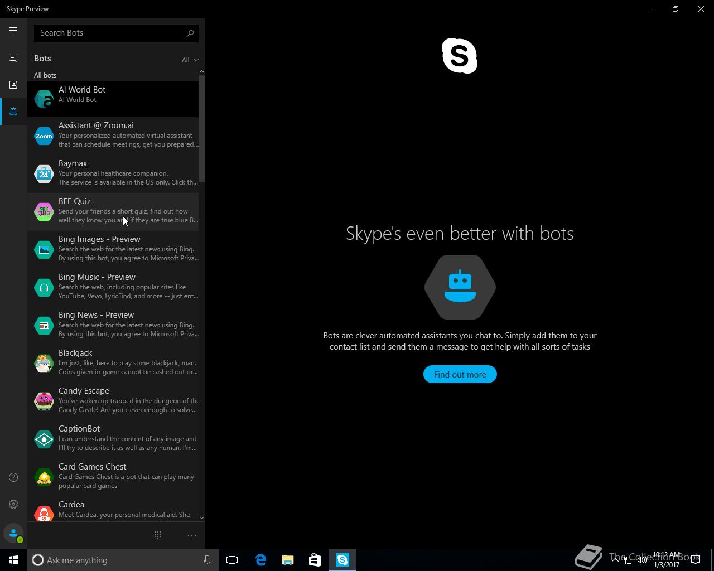714x571 pixels.
Task: Open Card Games Chest title
Action: click(x=93, y=467)
